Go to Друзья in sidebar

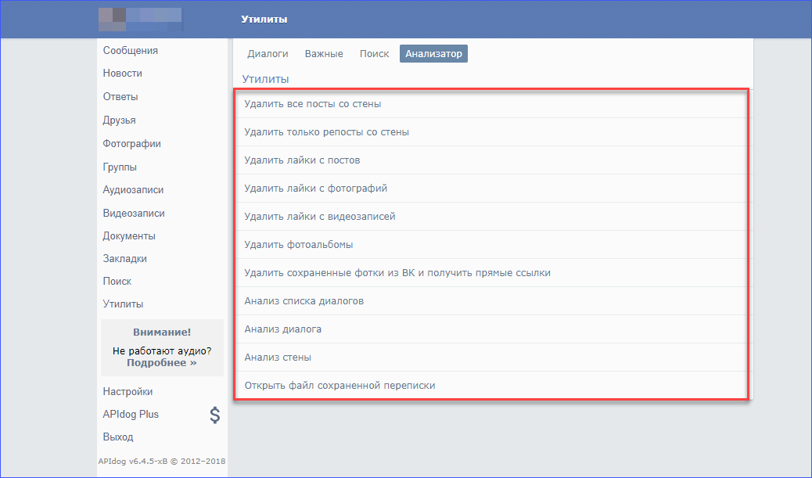click(x=119, y=120)
